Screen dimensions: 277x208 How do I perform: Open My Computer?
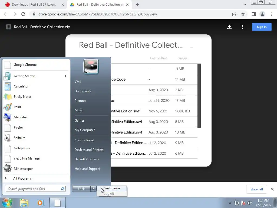pyautogui.click(x=85, y=130)
